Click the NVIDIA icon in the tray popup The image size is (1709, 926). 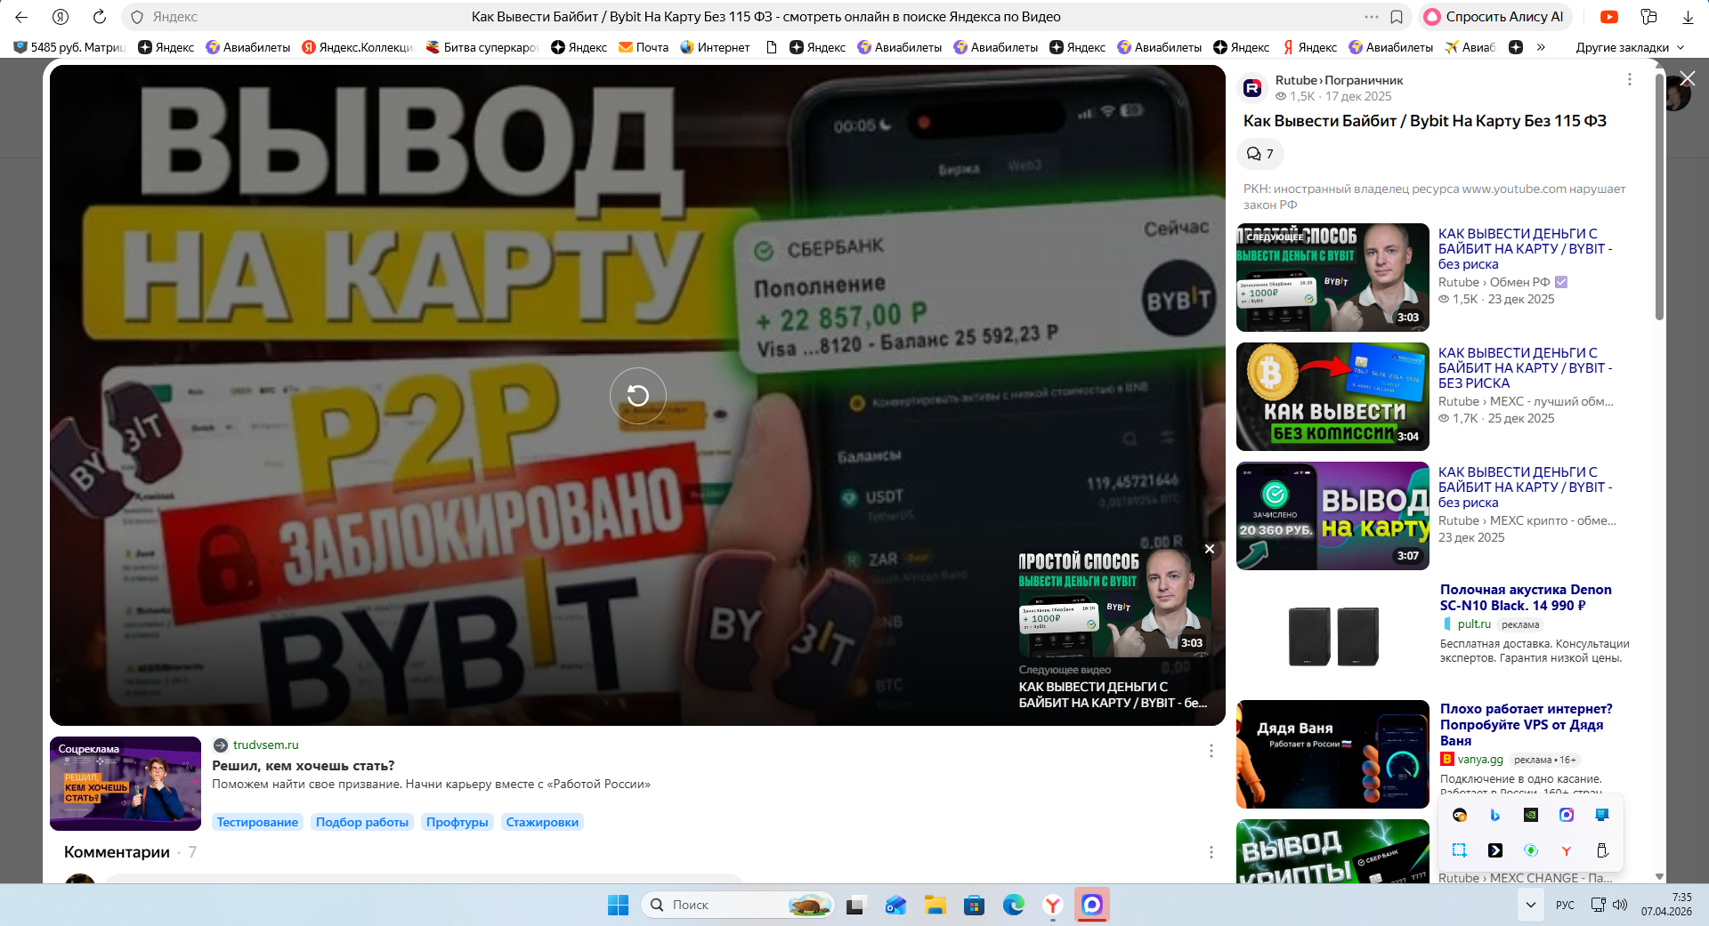1531,815
